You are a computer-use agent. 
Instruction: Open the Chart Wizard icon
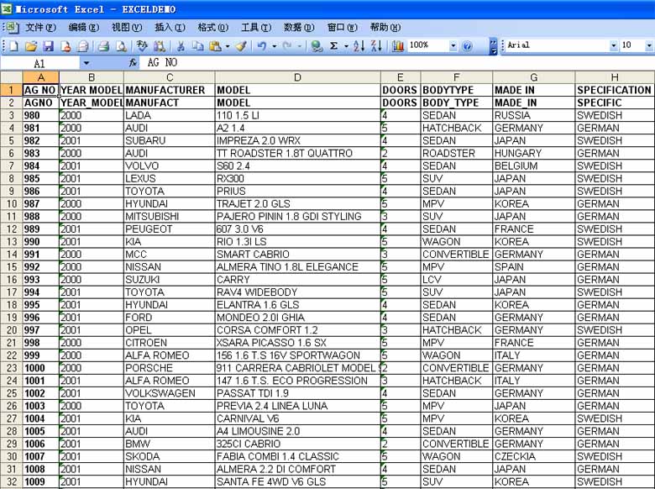pyautogui.click(x=397, y=46)
